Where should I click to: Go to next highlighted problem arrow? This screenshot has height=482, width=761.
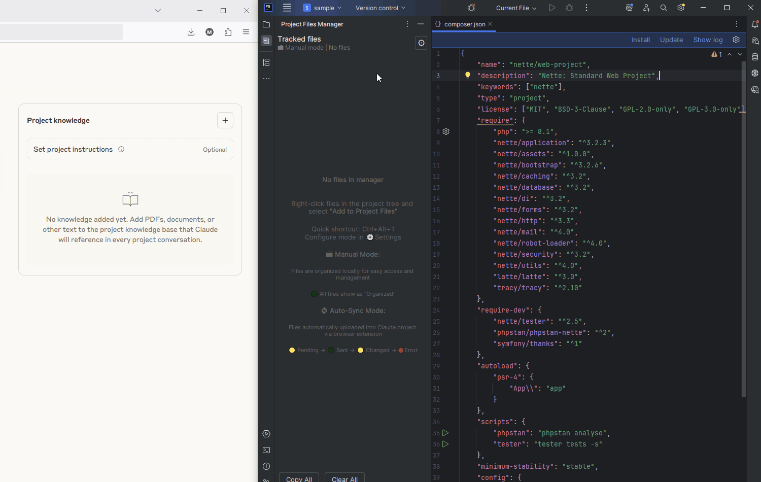point(740,54)
